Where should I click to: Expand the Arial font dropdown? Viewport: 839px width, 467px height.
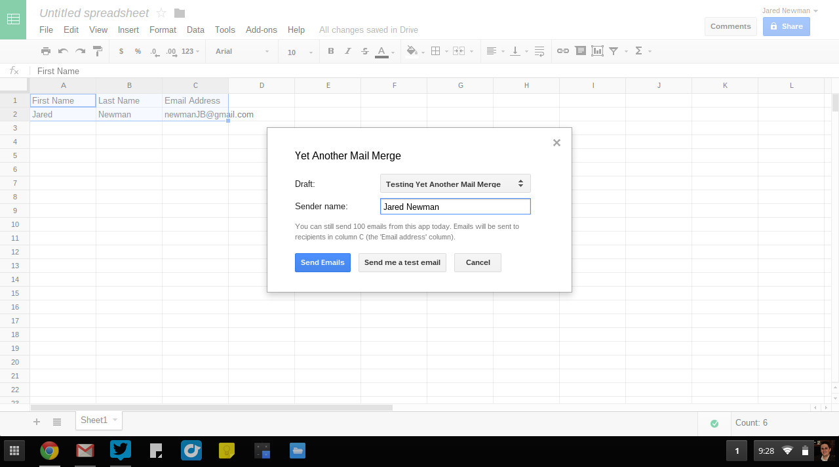243,51
